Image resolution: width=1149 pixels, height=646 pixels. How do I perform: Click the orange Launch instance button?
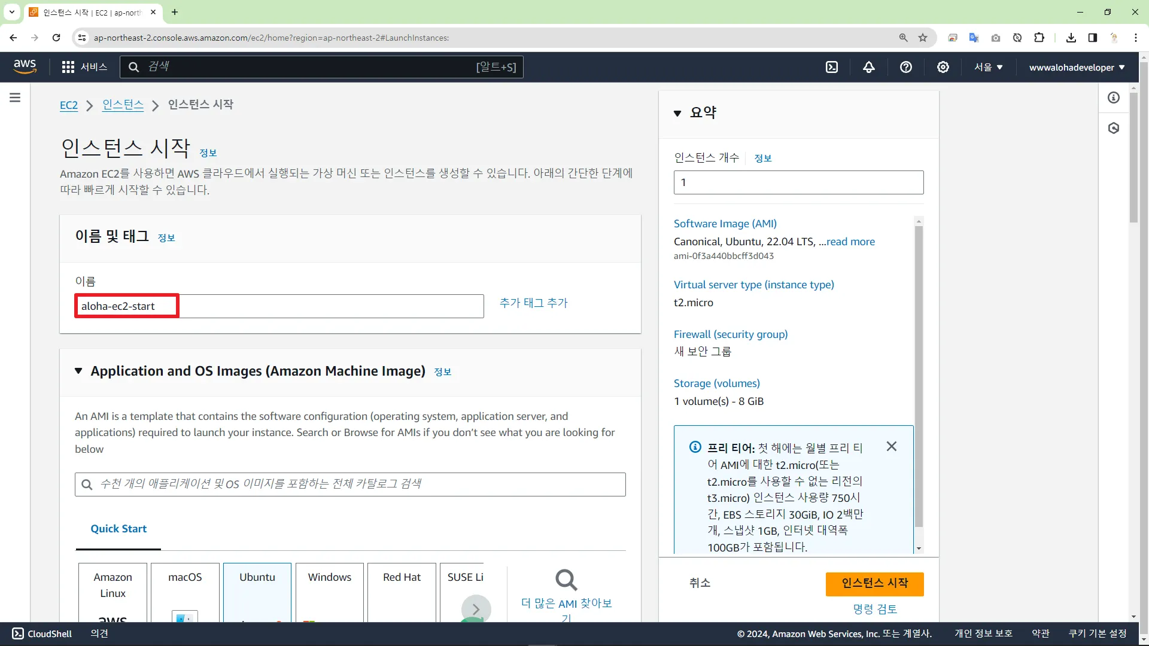(x=874, y=583)
